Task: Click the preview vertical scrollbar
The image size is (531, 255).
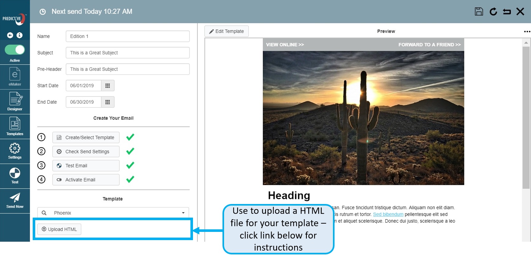Action: (x=526, y=117)
